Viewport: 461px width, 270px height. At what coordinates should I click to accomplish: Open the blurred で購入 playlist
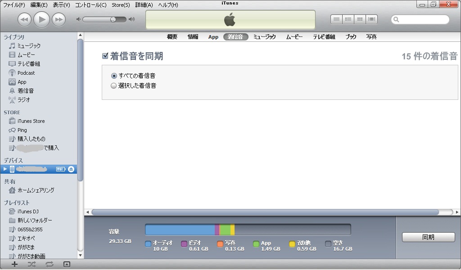coord(38,148)
